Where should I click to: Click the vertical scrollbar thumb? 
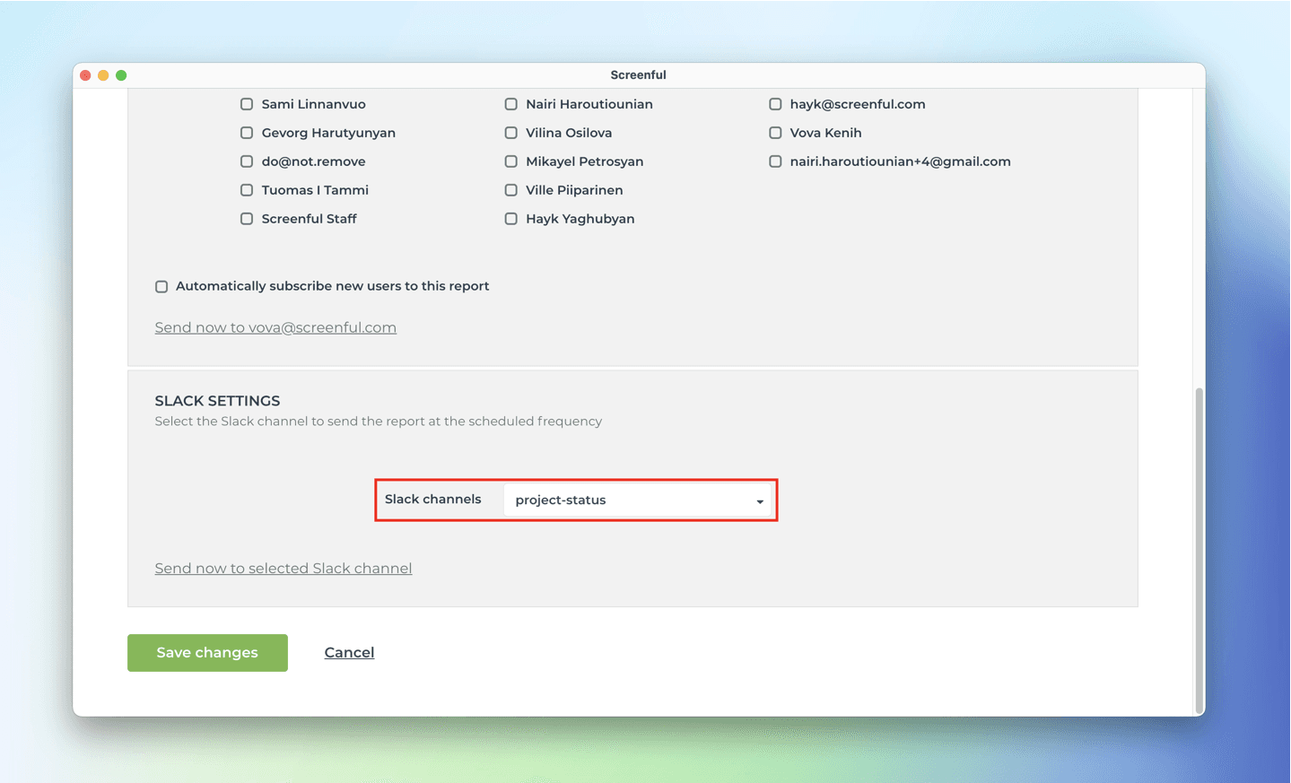(1199, 549)
